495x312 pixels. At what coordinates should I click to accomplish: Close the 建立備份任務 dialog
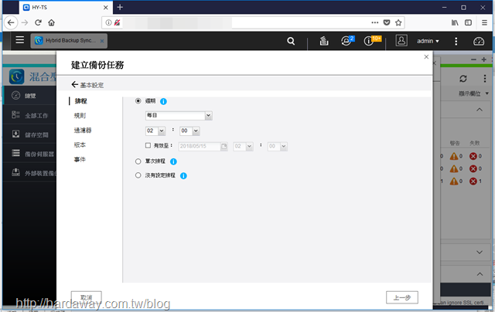point(426,56)
